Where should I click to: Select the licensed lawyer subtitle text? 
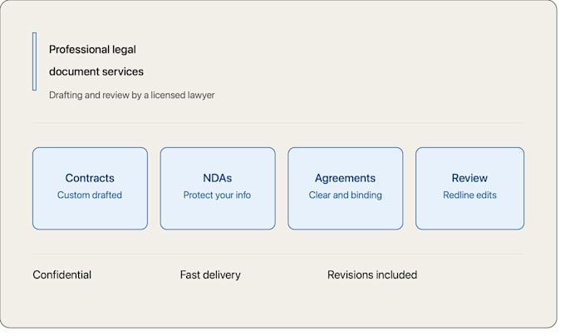tap(132, 95)
